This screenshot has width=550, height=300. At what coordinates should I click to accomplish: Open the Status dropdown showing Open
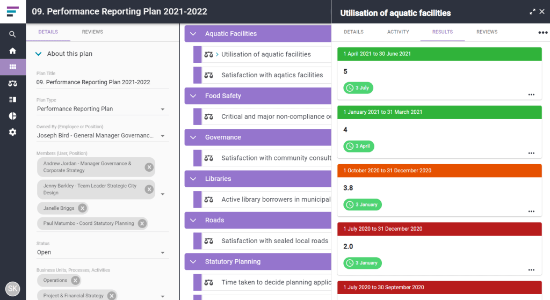click(101, 252)
